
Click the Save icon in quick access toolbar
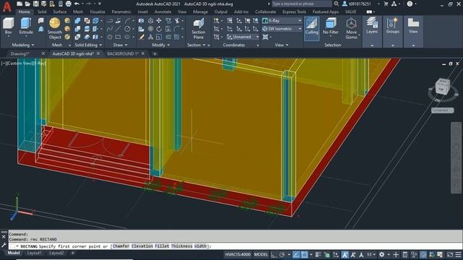[35, 4]
